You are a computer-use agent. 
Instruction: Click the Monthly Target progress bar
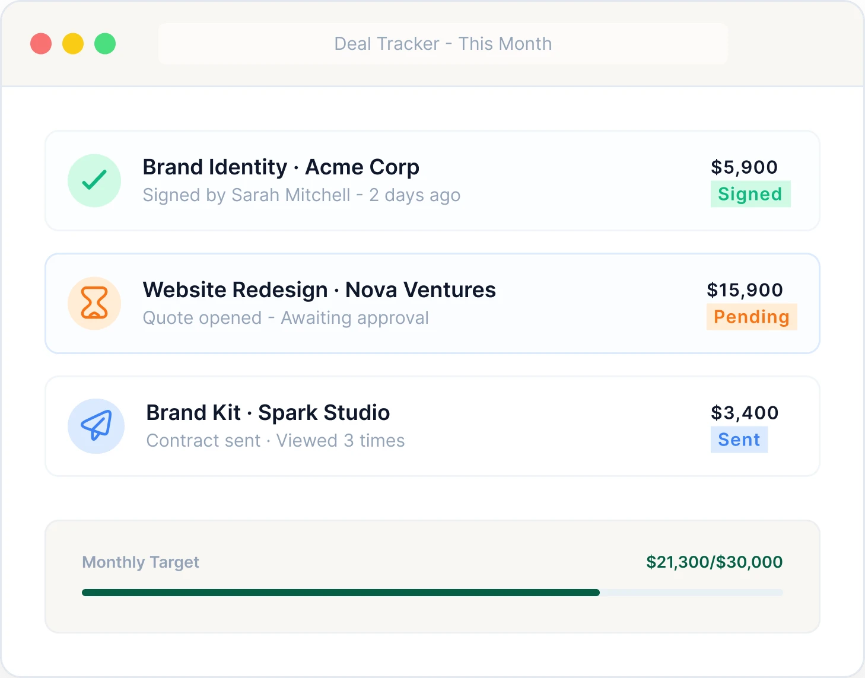432,593
